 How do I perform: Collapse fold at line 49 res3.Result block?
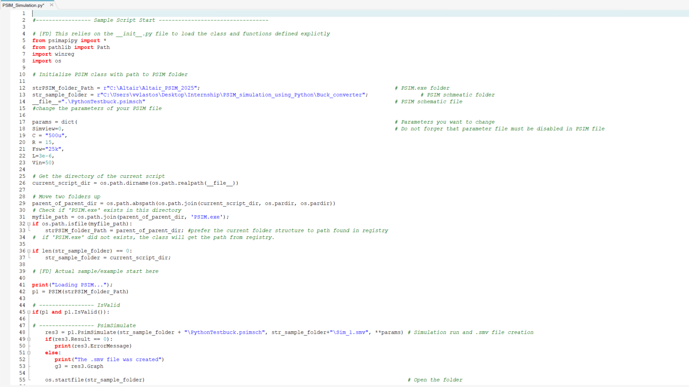(29, 339)
